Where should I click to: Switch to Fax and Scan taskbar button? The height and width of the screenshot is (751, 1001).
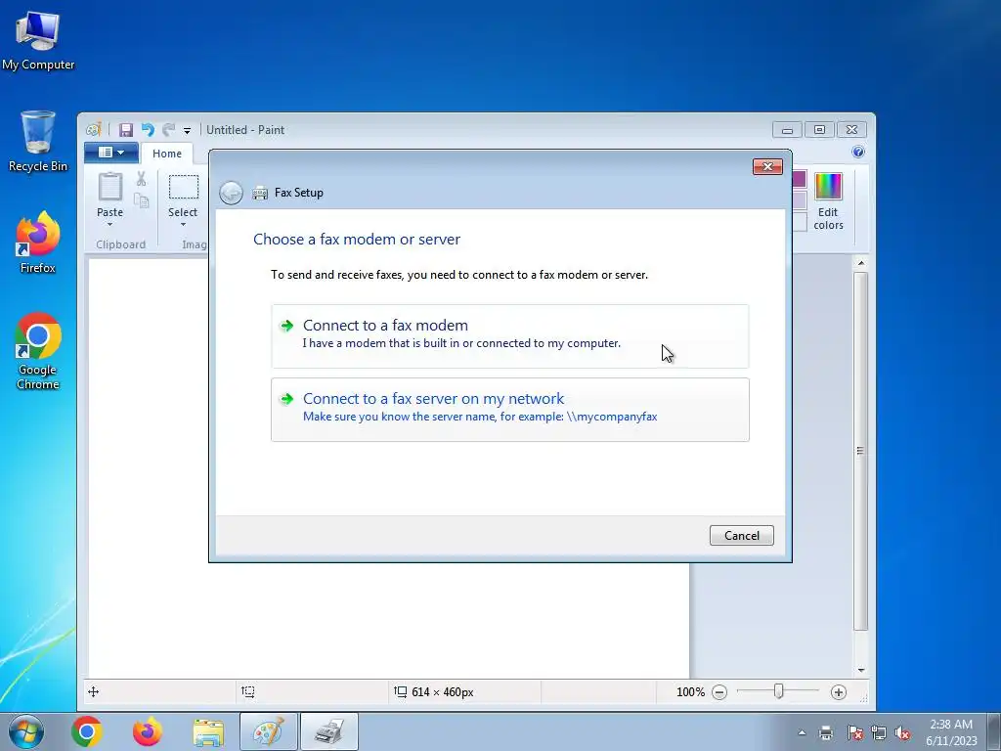tap(329, 731)
